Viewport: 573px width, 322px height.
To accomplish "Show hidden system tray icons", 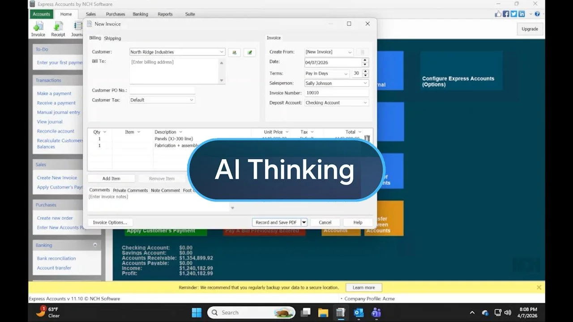I will coord(472,313).
